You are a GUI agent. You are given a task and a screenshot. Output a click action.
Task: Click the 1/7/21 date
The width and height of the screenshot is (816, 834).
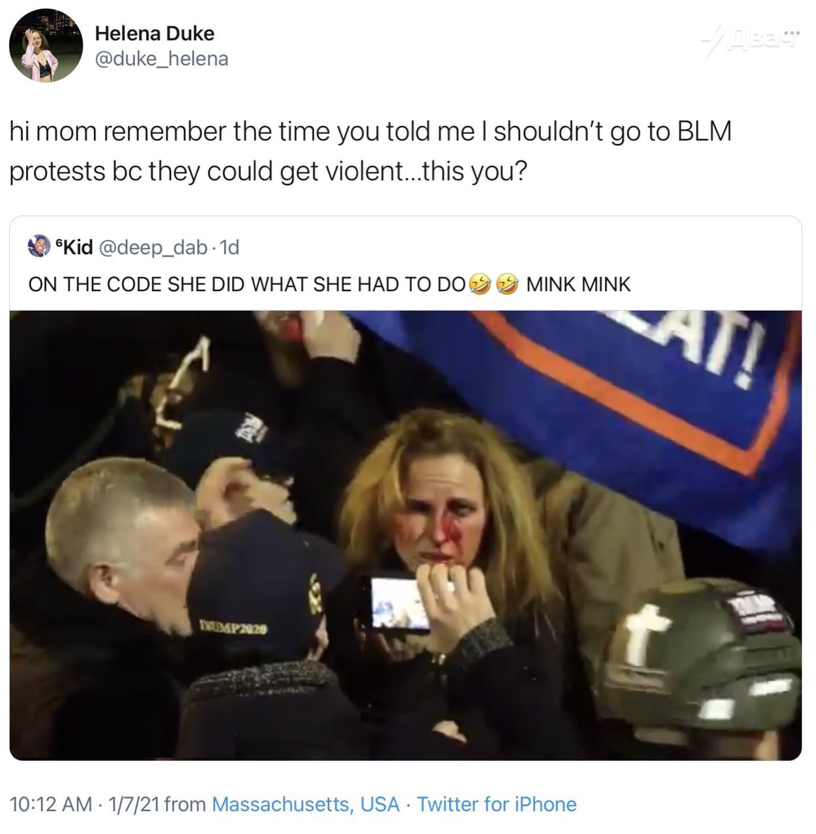tap(134, 804)
